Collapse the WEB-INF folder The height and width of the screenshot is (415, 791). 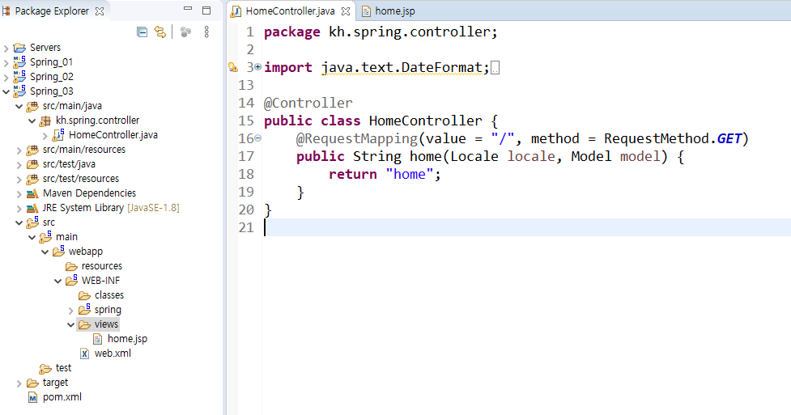pos(58,282)
